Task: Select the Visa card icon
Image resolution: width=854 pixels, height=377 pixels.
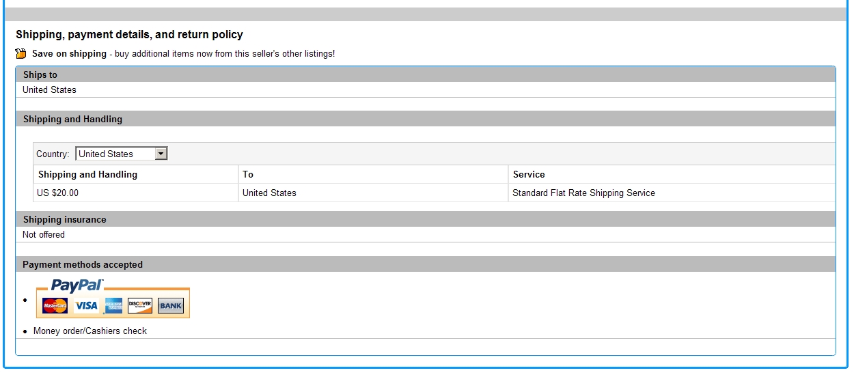Action: [x=86, y=306]
